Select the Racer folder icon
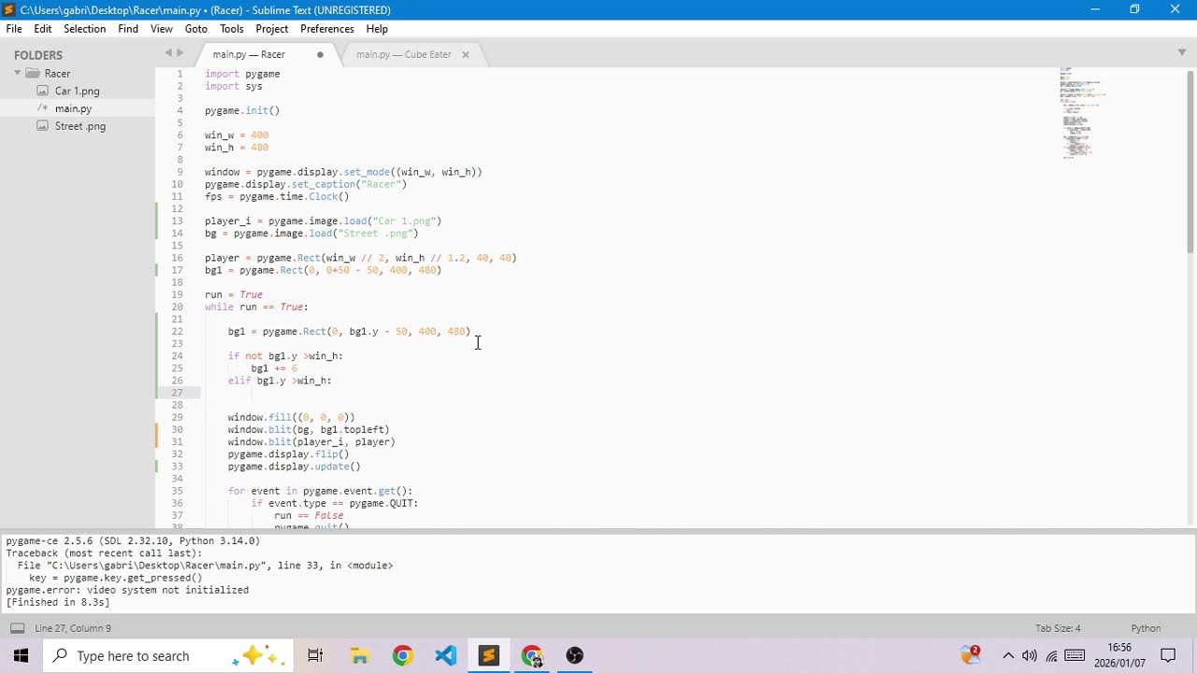This screenshot has width=1197, height=673. (x=33, y=73)
